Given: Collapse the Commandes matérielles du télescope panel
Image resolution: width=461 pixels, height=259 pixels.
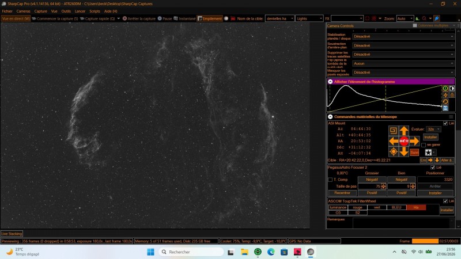Looking at the screenshot, I should pos(330,117).
